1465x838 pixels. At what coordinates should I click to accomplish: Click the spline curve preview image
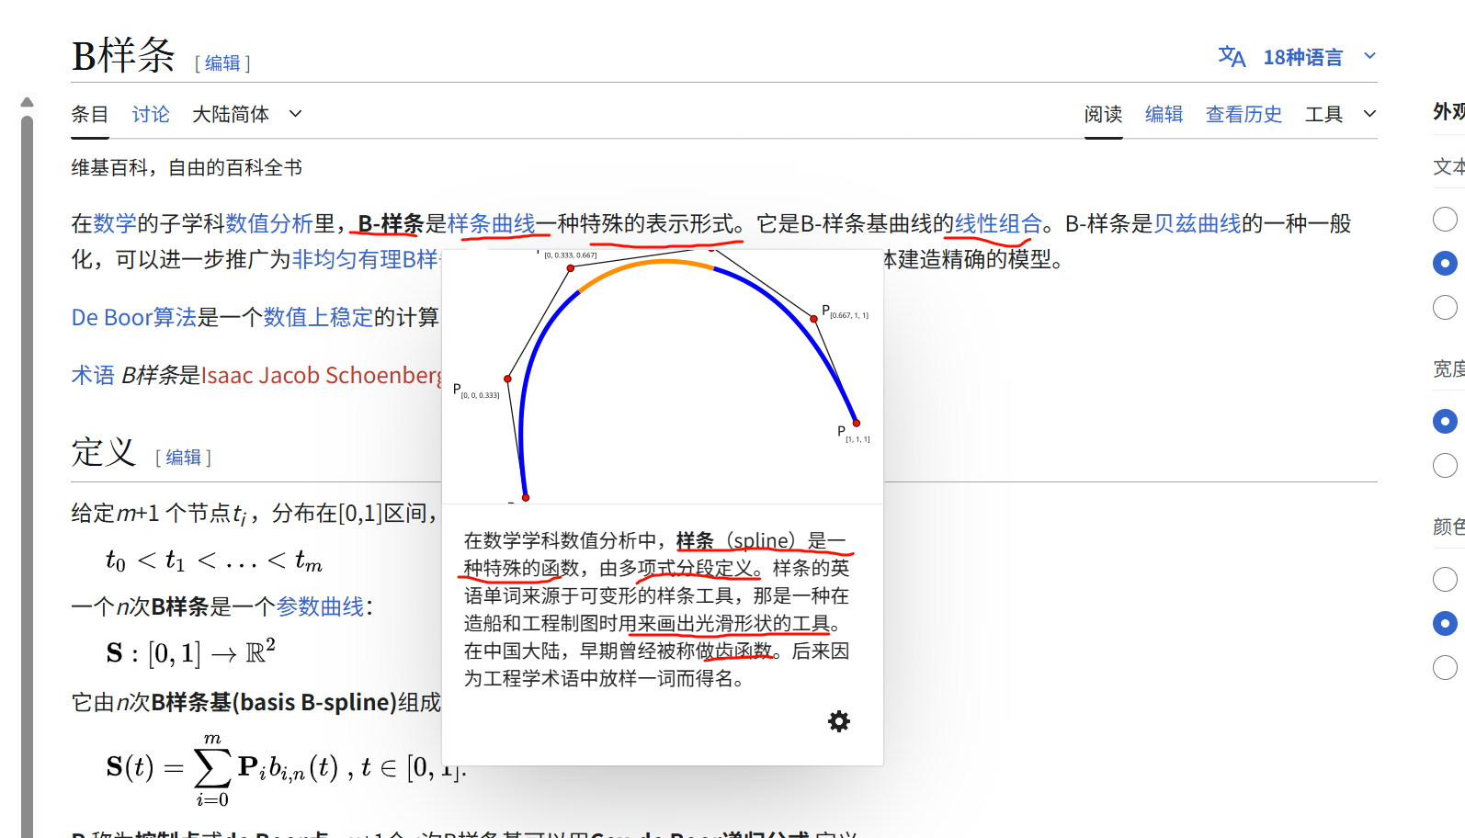663,377
